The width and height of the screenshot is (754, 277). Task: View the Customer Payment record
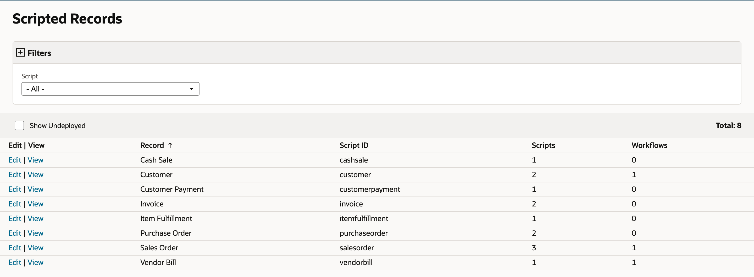click(35, 189)
